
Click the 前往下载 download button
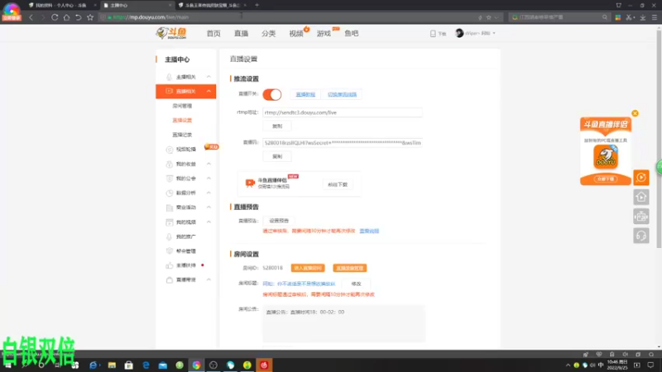click(338, 184)
